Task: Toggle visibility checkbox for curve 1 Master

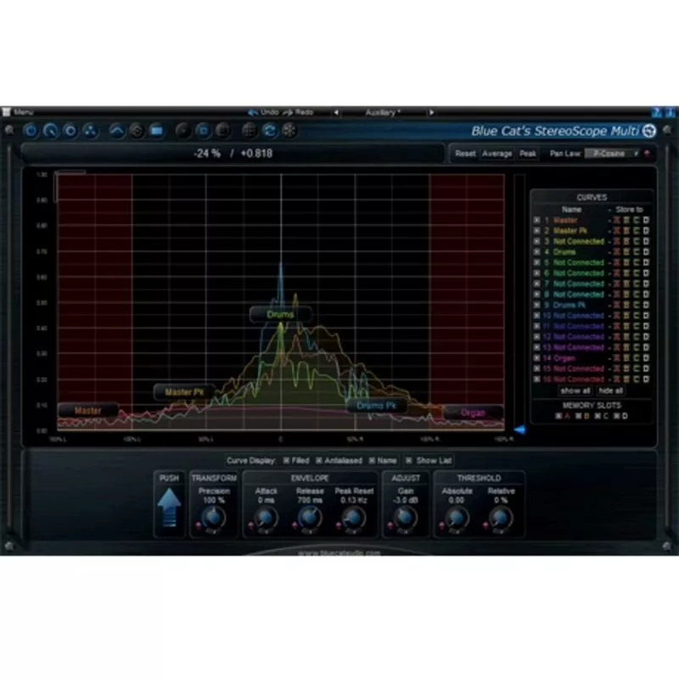Action: (536, 220)
